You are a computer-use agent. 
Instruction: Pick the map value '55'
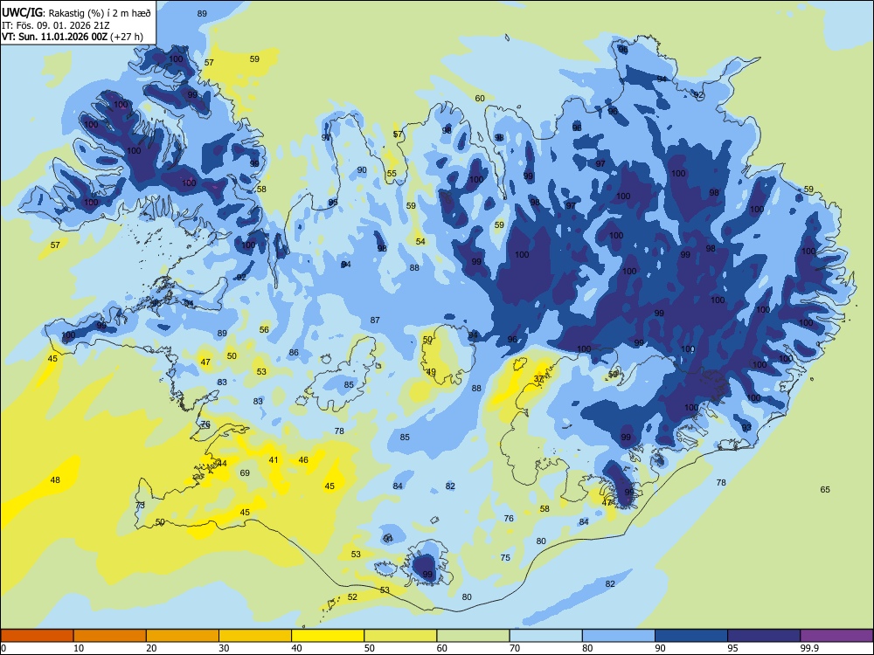point(392,173)
